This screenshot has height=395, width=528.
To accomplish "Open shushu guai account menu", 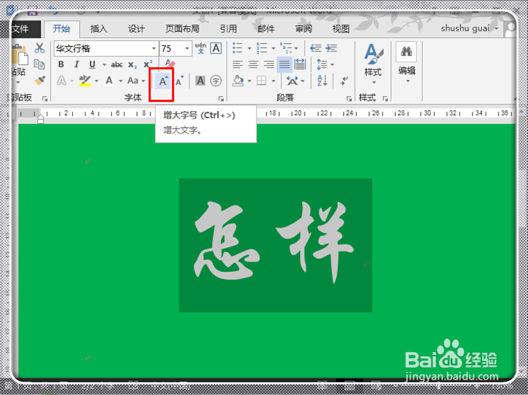I will point(469,28).
